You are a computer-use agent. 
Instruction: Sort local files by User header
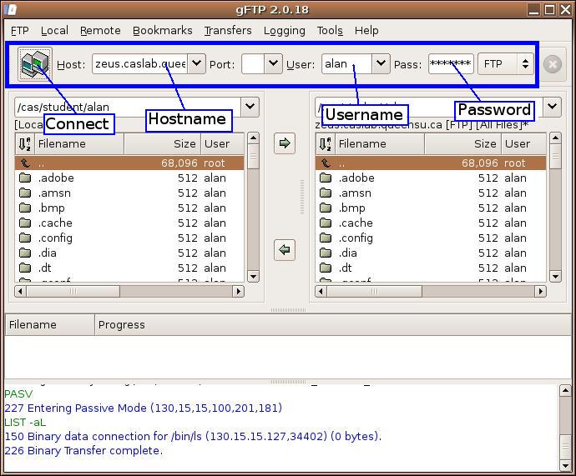click(x=222, y=143)
